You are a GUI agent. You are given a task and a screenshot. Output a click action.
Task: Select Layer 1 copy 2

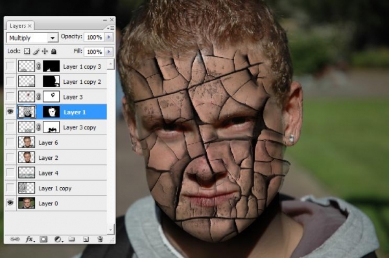[x=56, y=82]
